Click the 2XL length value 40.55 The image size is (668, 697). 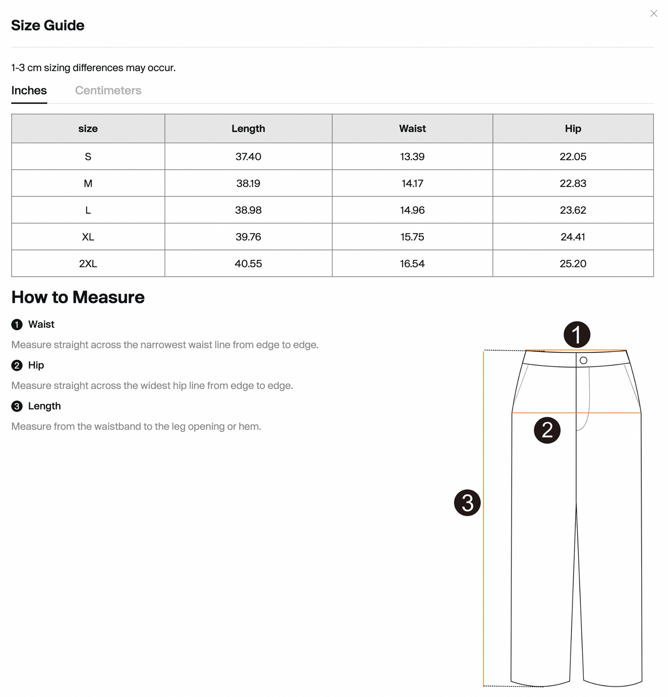click(248, 263)
